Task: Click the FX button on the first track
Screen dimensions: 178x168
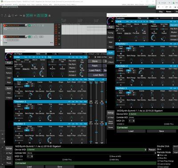Action: click(29, 25)
